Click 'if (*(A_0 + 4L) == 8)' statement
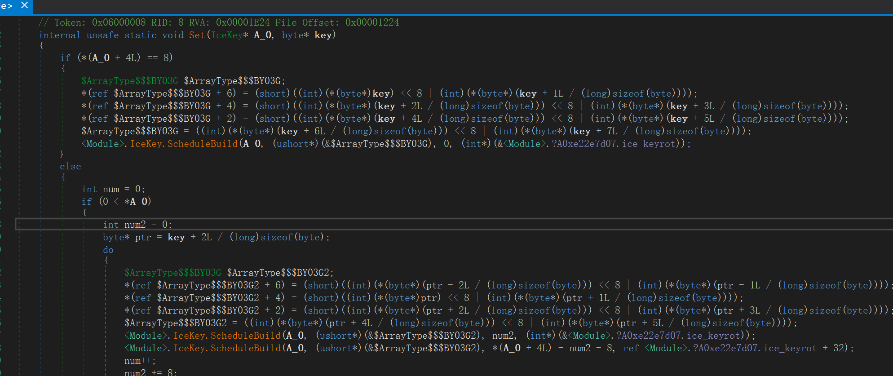 116,58
